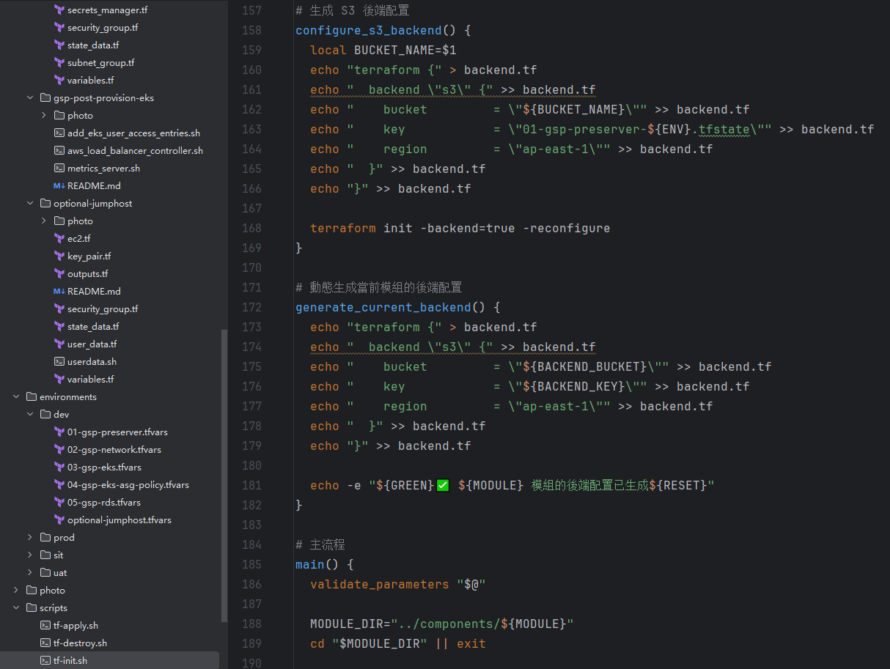Click the Terraform icon of 03-gsp-eks.tfvars

pos(59,467)
